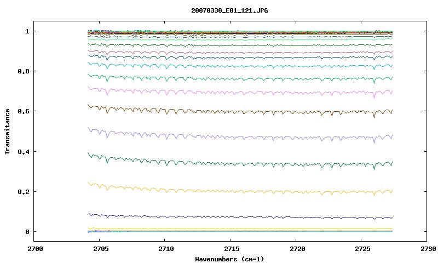Click the Transmittance y-axis label

tap(7, 131)
